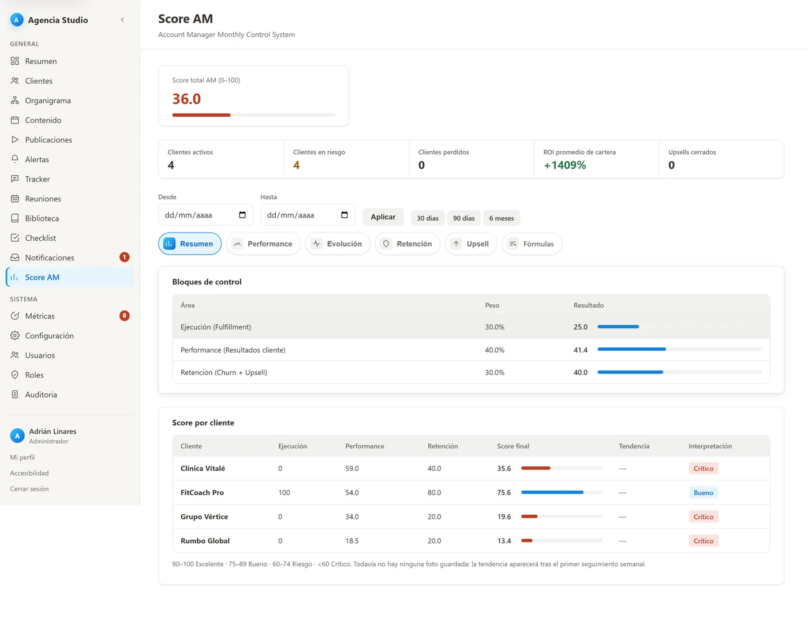Click the Grupo Vértice score 19.6
The image size is (808, 632).
pyautogui.click(x=504, y=517)
